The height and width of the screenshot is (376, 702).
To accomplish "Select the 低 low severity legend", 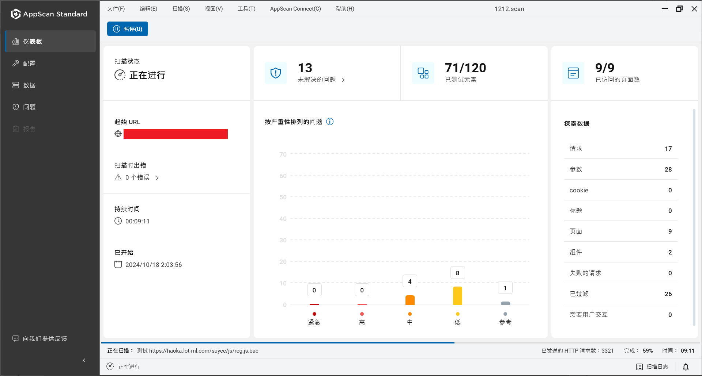I will click(457, 319).
